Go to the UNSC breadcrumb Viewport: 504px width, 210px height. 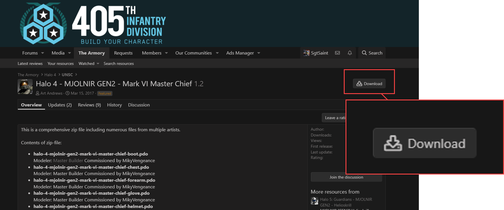(x=67, y=75)
